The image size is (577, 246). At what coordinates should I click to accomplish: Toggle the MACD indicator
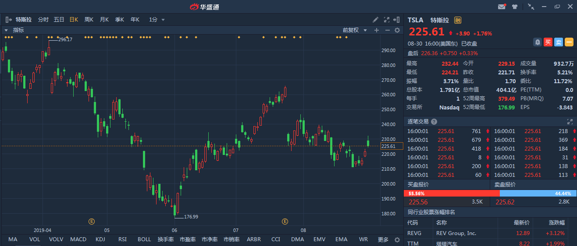78,239
